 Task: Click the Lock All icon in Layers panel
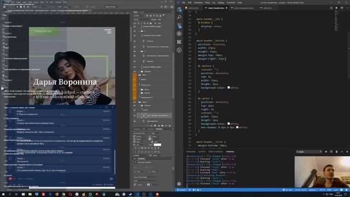151,23
